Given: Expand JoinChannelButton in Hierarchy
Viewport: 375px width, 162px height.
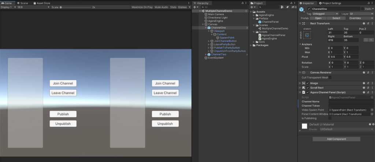Looking at the screenshot, I should (209, 41).
